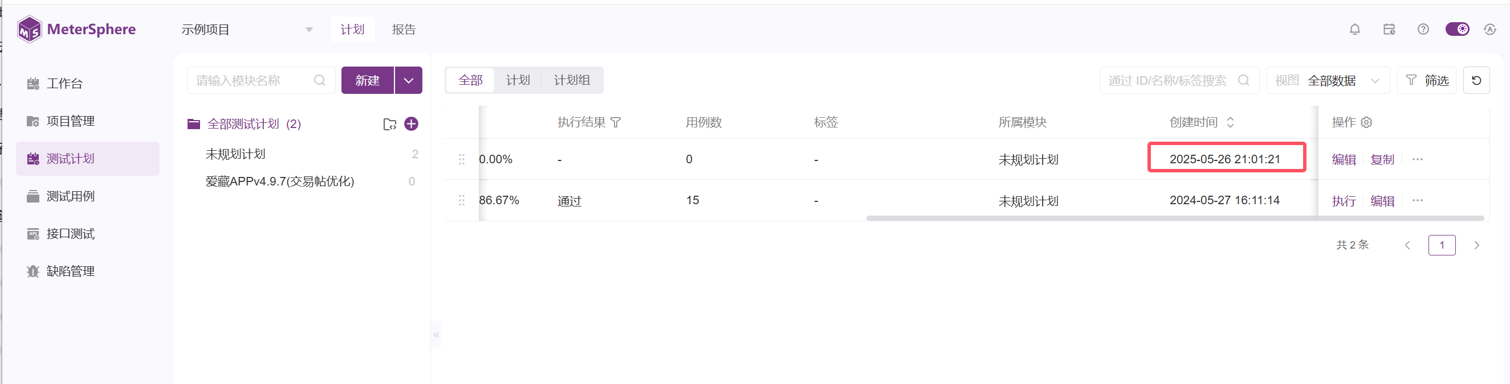Screen dimensions: 1510x384
Task: Click 执行 link in the second row
Action: 1344,201
